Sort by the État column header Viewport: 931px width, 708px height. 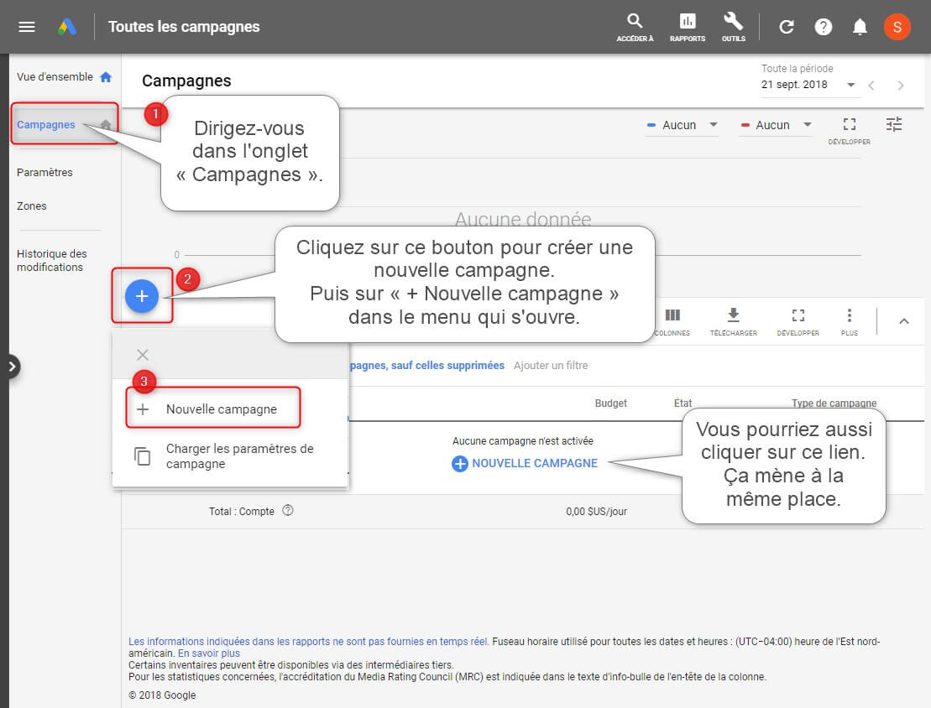click(x=683, y=403)
